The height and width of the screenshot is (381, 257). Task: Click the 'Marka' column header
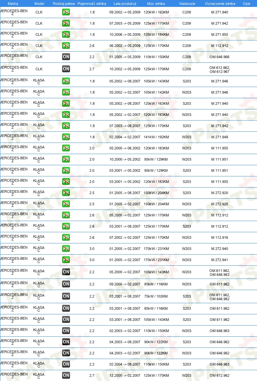13,4
